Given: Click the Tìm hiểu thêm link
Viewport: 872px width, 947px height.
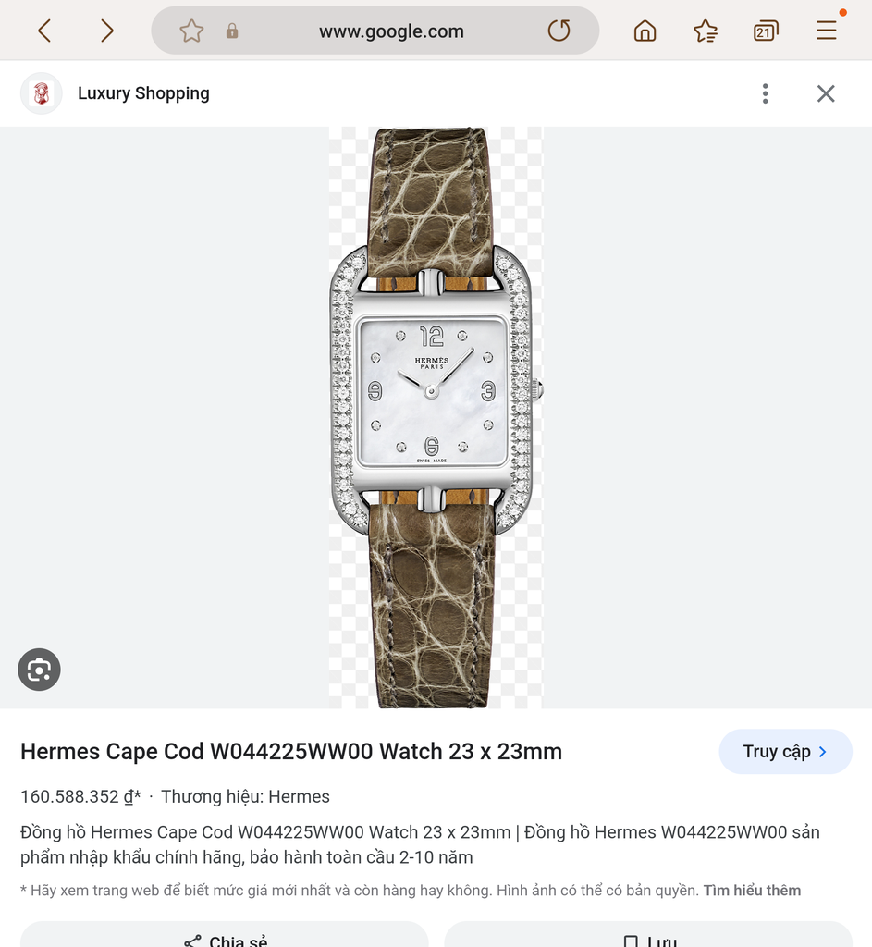Looking at the screenshot, I should tap(753, 891).
